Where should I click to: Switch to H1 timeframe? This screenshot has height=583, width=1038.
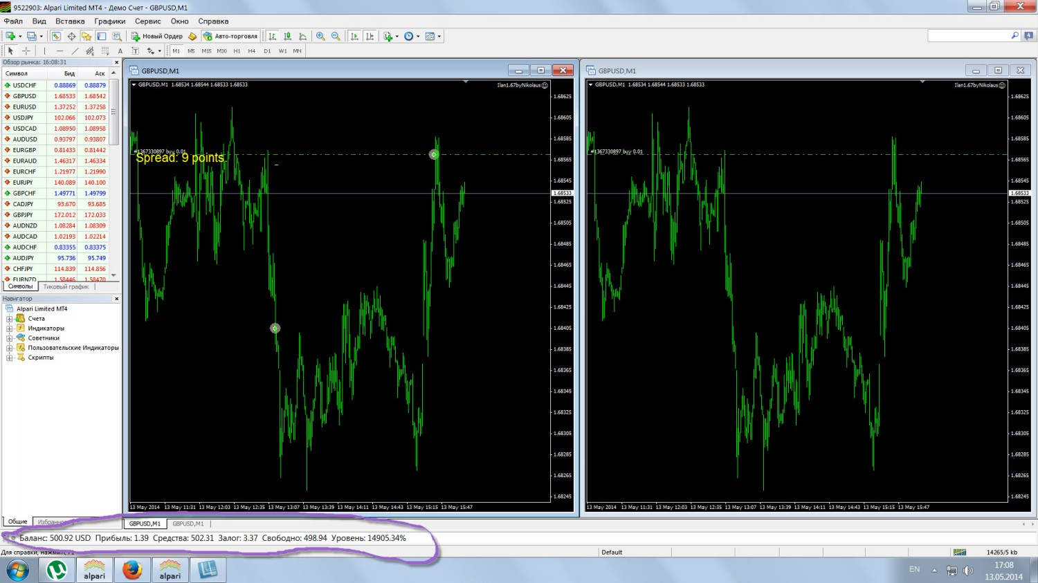pyautogui.click(x=237, y=50)
